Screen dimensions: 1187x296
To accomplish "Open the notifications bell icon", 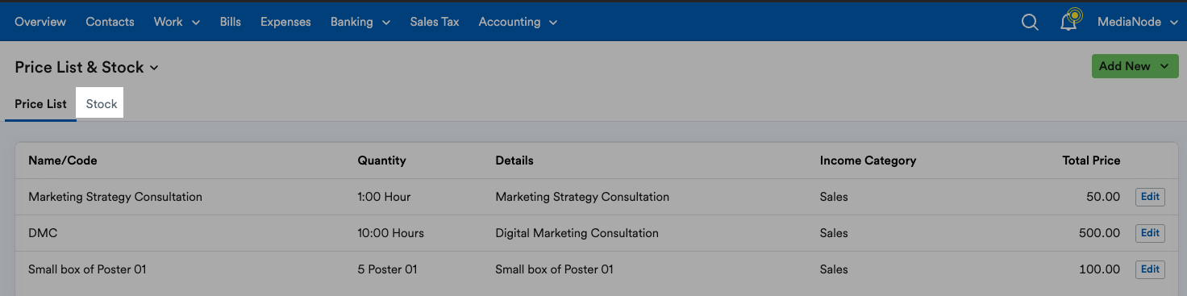I will point(1069,21).
